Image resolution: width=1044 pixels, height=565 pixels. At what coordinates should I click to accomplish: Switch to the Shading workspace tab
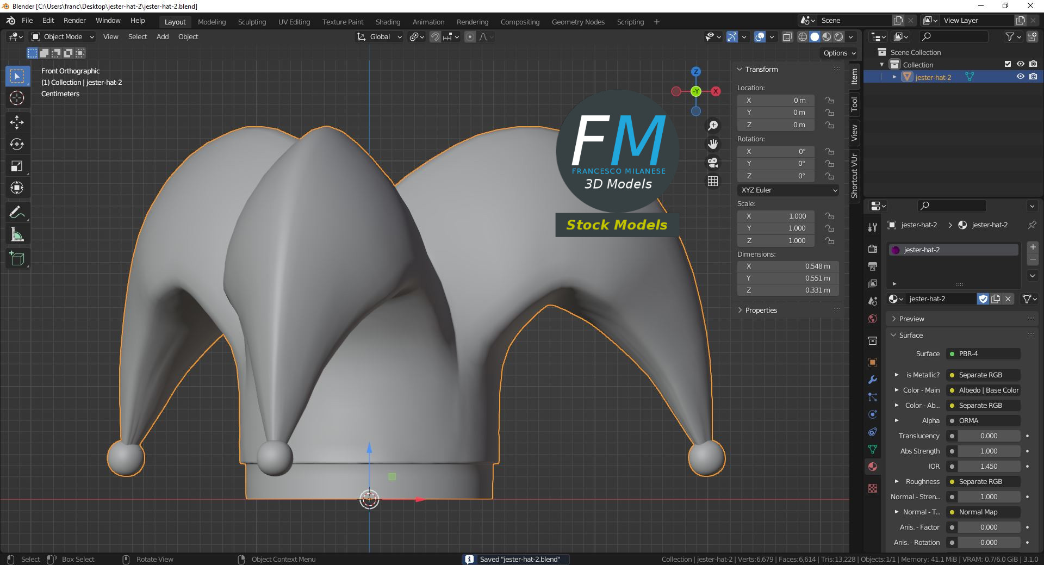point(388,22)
